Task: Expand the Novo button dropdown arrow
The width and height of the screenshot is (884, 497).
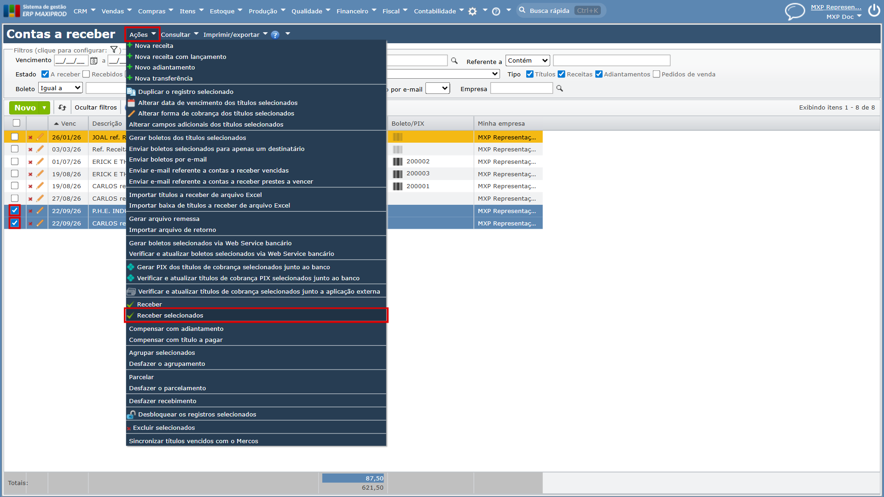Action: tap(45, 108)
